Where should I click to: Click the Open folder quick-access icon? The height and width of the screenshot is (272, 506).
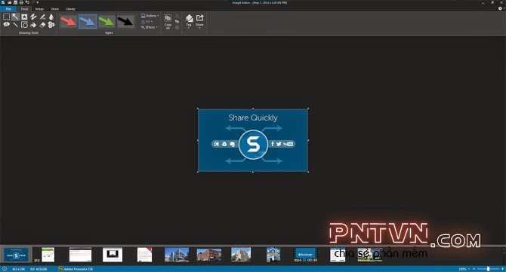tap(9, 2)
